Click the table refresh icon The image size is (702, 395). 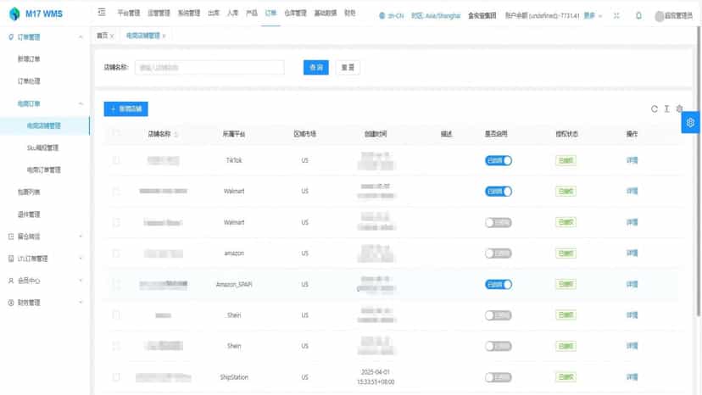654,108
